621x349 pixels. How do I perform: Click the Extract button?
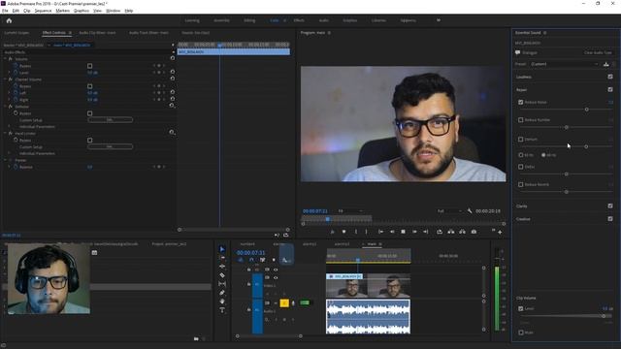462,232
